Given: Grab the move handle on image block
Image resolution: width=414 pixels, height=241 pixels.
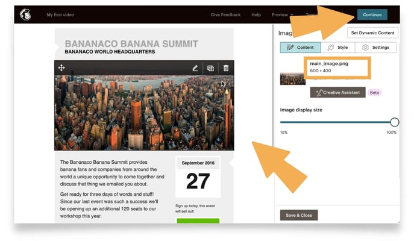Looking at the screenshot, I should pyautogui.click(x=61, y=68).
